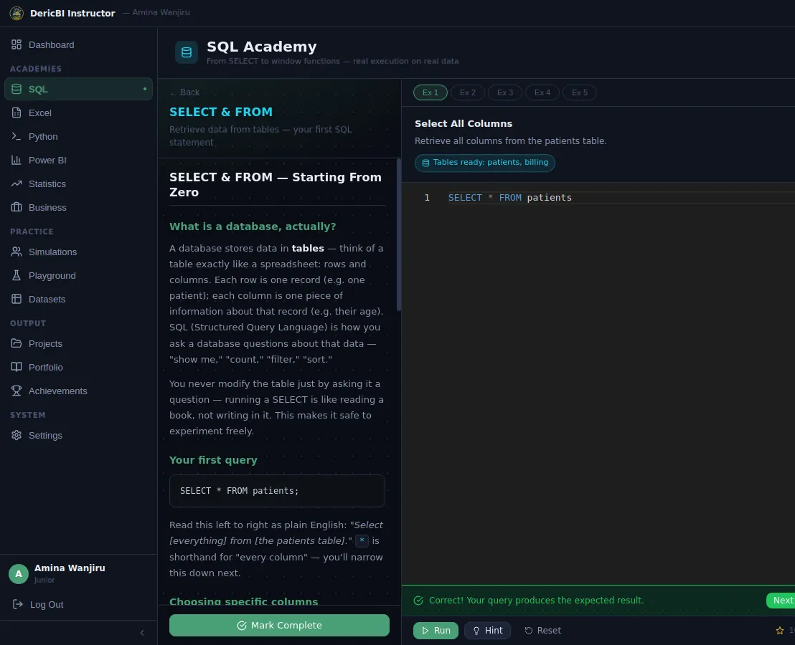Collapse the sidebar with the chevron

142,633
